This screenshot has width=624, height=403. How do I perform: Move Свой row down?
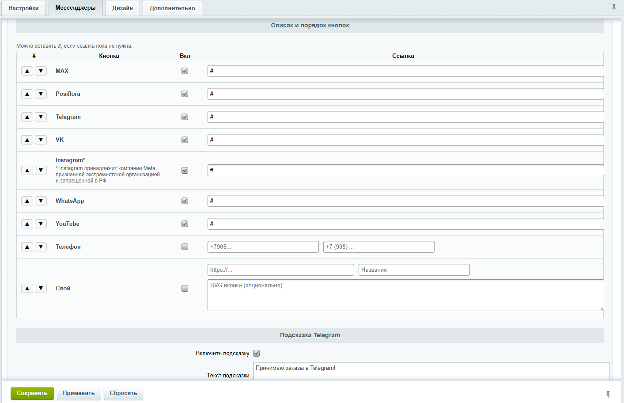click(x=41, y=288)
